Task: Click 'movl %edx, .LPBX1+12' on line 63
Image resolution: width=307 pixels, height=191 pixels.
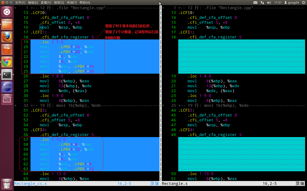Action: click(x=67, y=169)
